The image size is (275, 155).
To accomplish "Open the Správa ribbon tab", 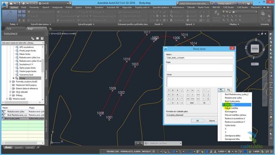I will coord(78,7).
